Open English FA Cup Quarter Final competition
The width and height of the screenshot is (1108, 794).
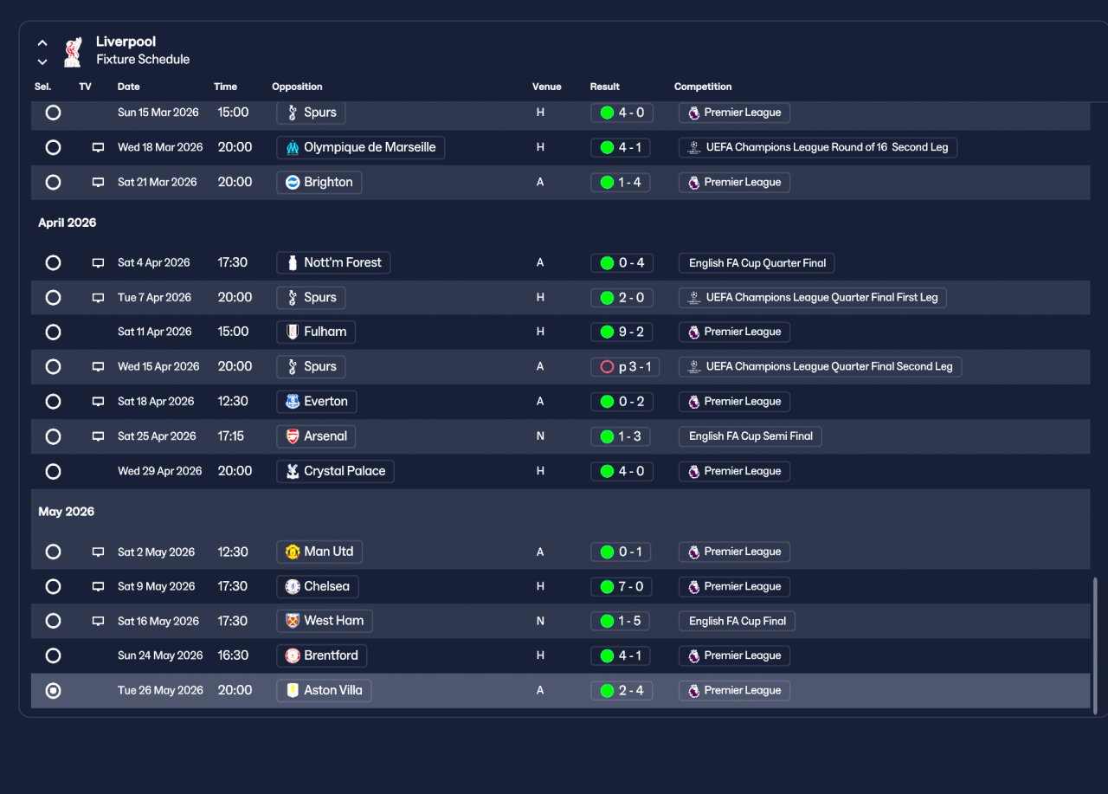point(757,262)
